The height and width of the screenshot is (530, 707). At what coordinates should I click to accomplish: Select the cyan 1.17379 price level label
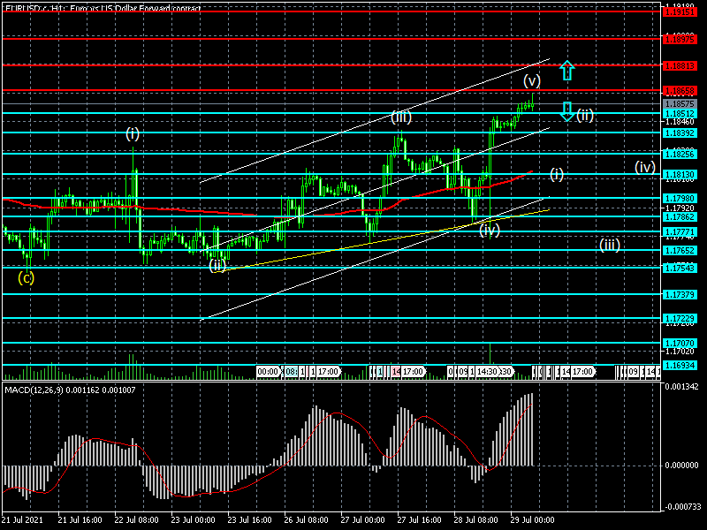tap(680, 295)
